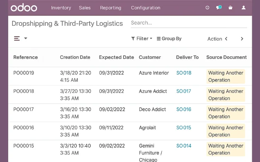Open the Sales menu

pyautogui.click(x=85, y=8)
